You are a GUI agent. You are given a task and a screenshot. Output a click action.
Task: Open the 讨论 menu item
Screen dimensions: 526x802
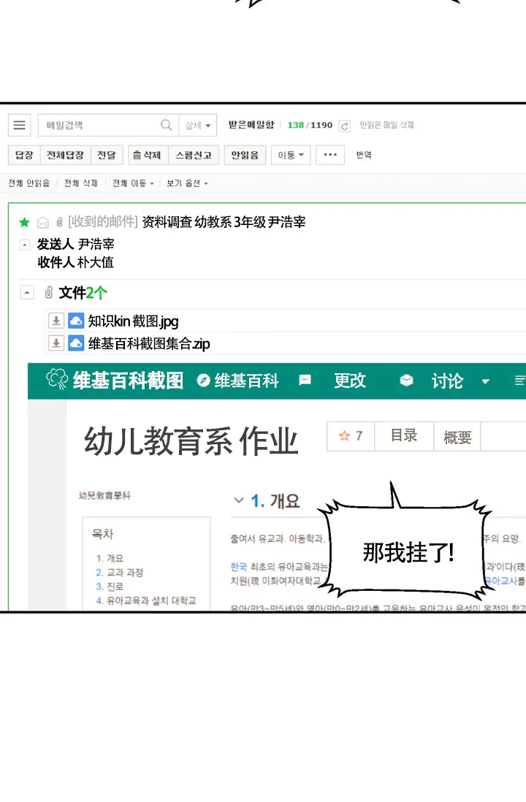click(x=447, y=381)
